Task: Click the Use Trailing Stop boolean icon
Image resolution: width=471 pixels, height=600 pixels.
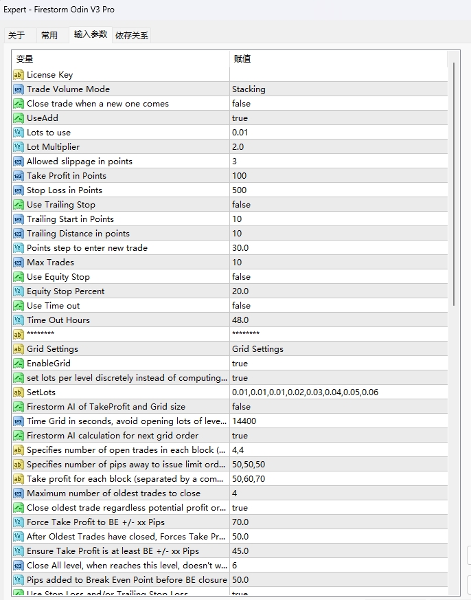Action: click(19, 205)
